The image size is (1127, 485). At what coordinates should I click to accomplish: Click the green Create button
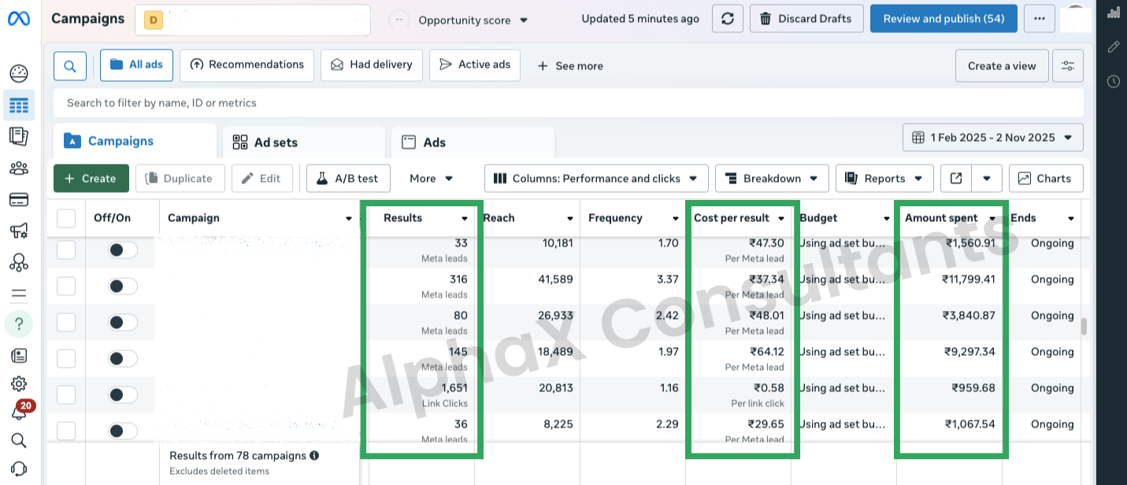tap(90, 179)
